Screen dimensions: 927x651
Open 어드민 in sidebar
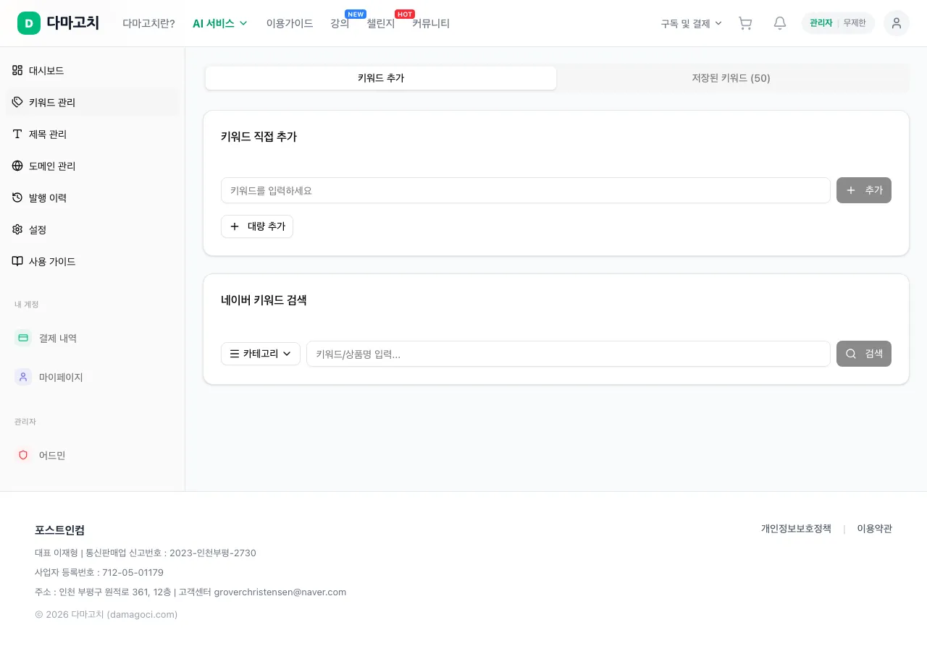(93, 455)
